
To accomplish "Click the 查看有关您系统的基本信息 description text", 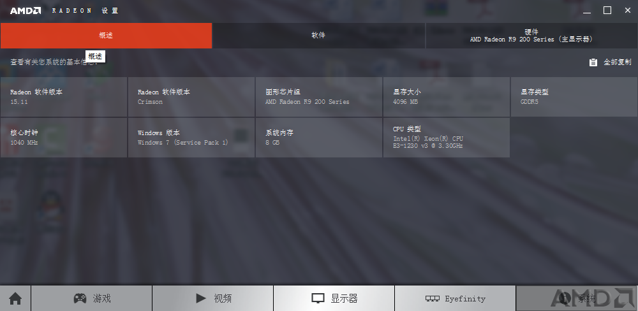I will tap(54, 62).
